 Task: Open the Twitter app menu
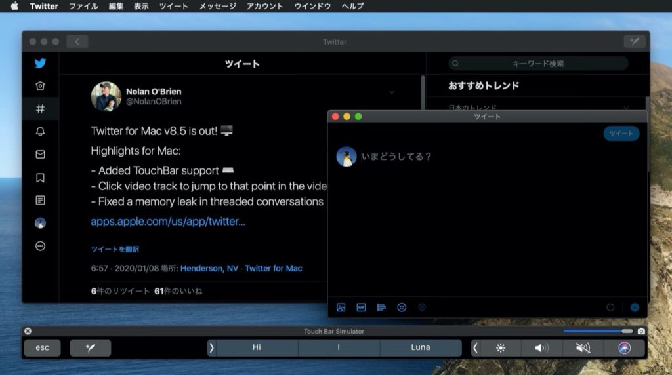[44, 6]
